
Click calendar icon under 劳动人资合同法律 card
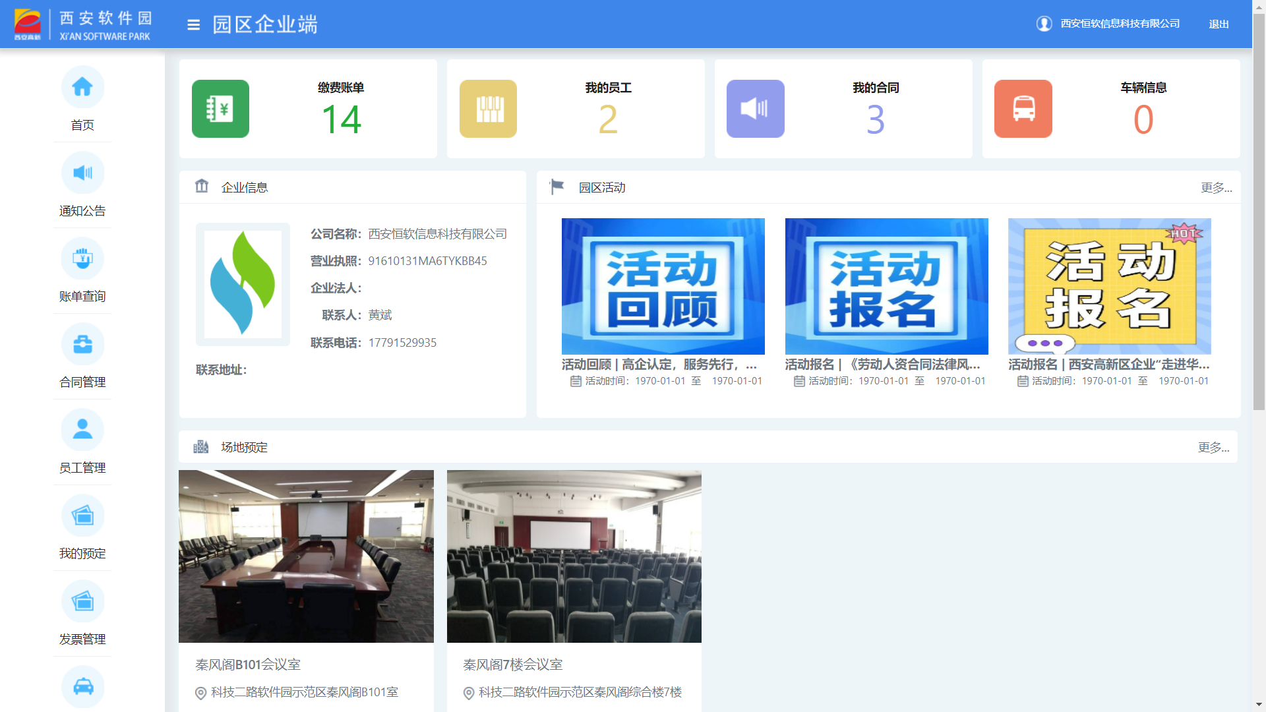pos(799,381)
